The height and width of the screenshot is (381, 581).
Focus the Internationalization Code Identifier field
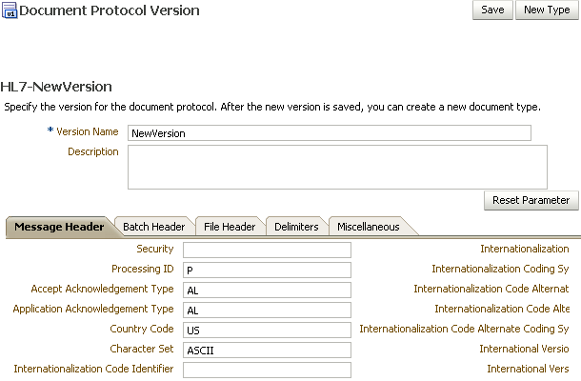click(x=267, y=370)
